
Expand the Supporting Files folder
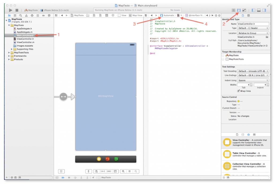pyautogui.click(x=12, y=49)
